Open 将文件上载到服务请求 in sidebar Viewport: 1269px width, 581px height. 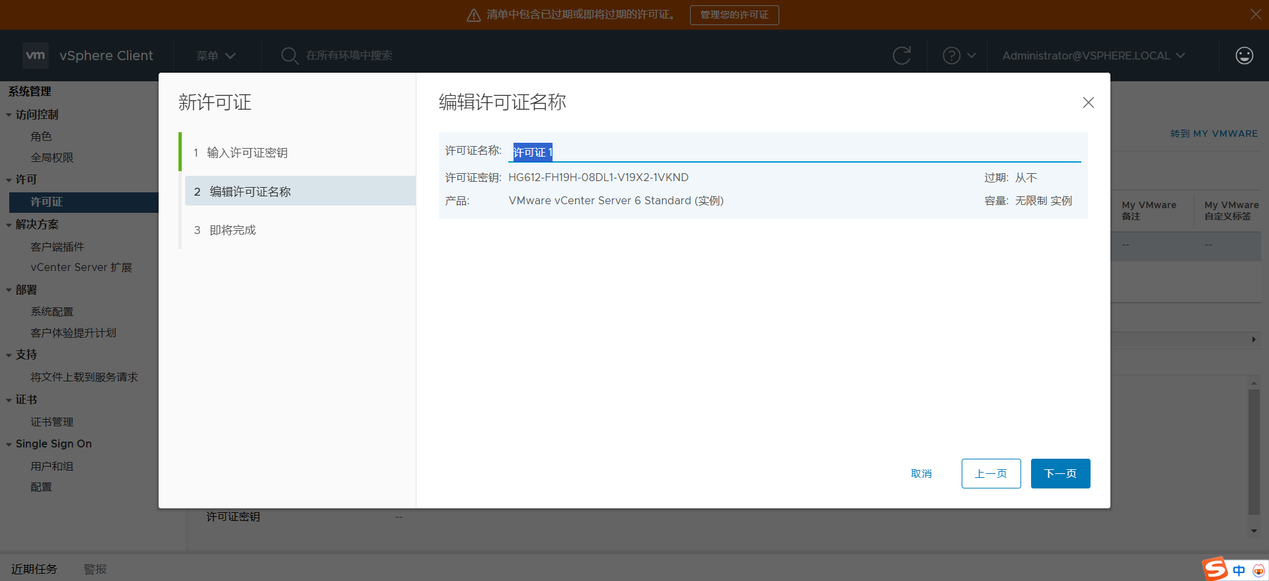(x=84, y=377)
